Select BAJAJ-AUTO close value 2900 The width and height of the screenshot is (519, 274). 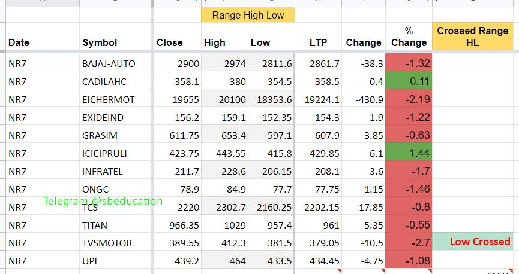click(x=178, y=63)
